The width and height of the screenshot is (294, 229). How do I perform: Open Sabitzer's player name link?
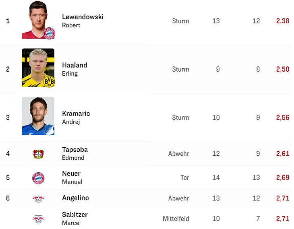point(75,215)
